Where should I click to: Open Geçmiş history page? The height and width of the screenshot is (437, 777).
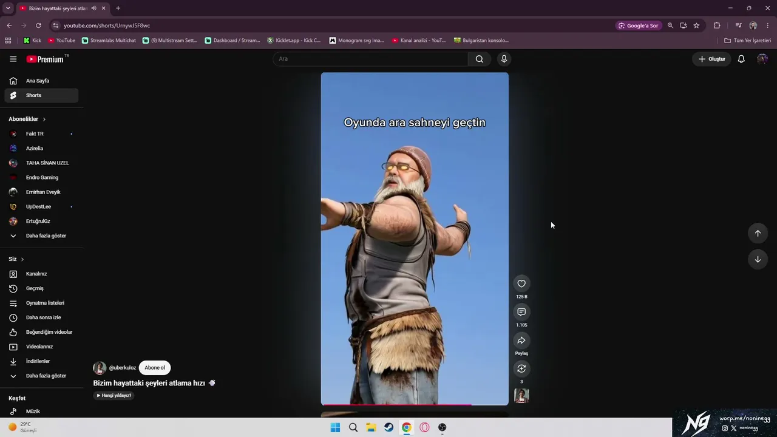tap(41, 288)
